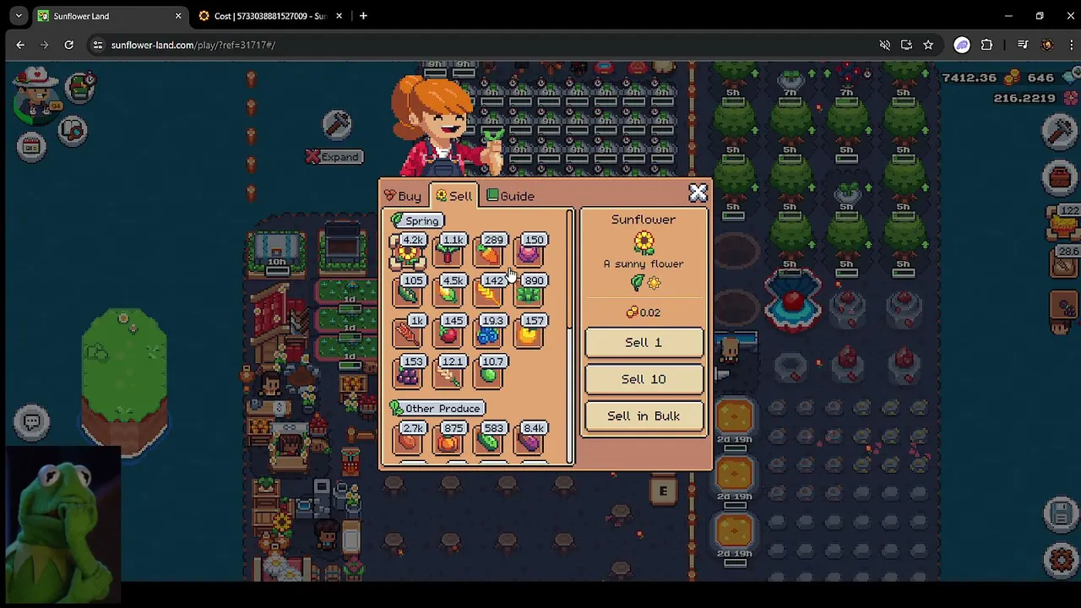Choose the green leaf crop showing 105
Viewport: 1081px width, 608px height.
(409, 292)
